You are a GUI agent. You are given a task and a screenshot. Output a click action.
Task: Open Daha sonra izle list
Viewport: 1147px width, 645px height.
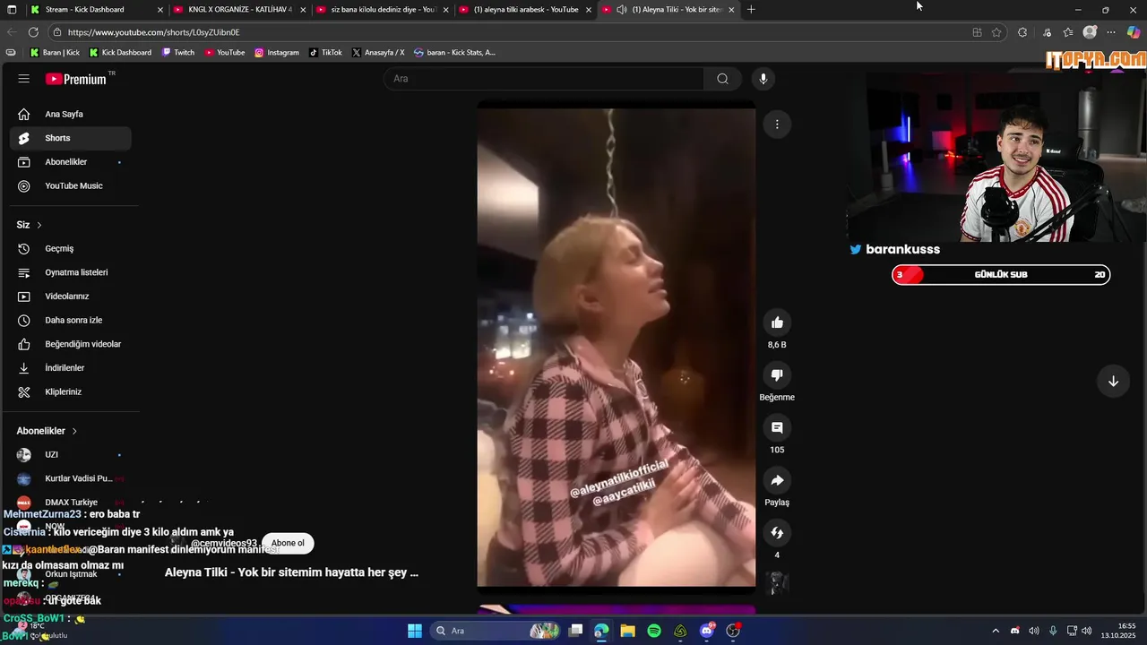[71, 320]
